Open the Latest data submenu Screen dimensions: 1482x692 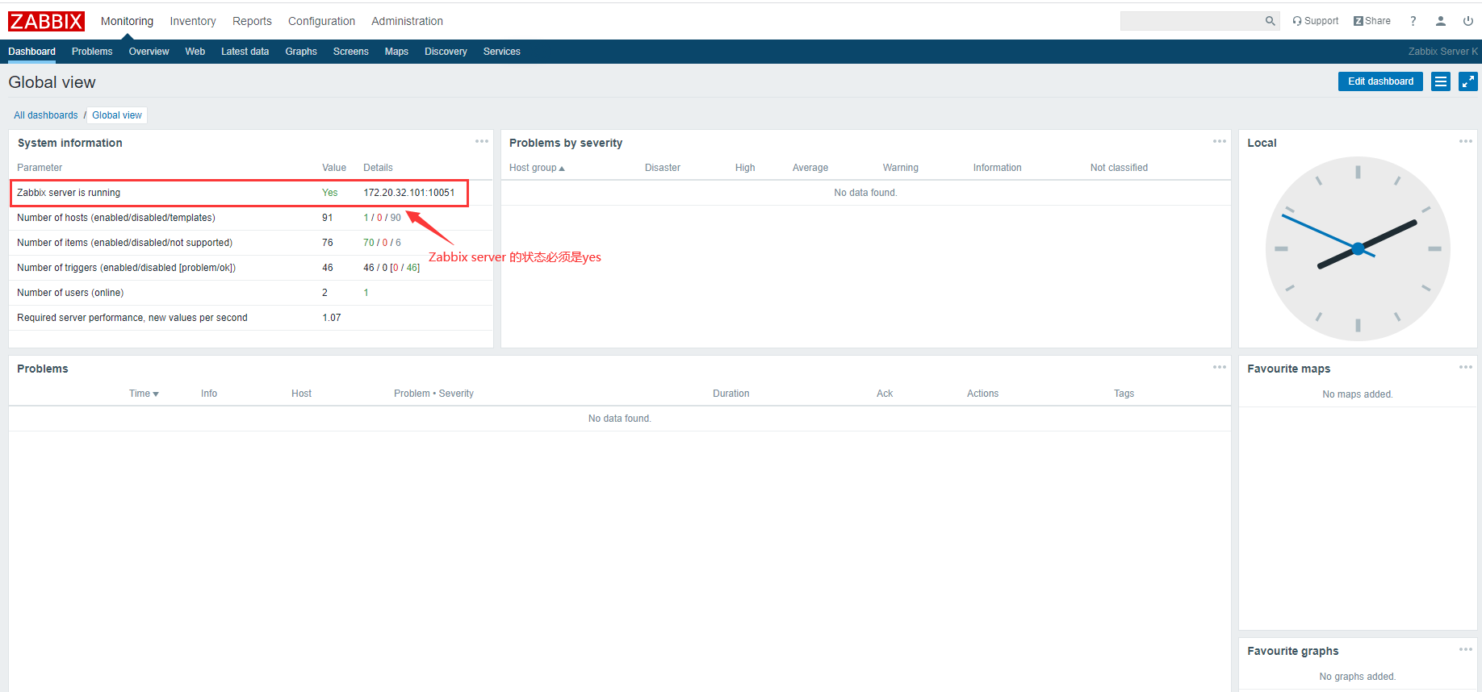(x=245, y=52)
